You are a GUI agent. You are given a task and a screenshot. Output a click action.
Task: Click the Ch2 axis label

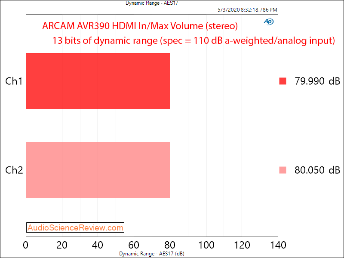[14, 170]
